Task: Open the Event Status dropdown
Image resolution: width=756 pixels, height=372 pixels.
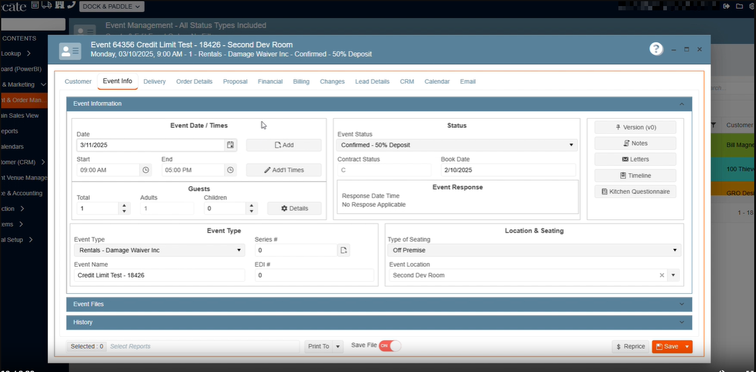Action: click(x=457, y=145)
